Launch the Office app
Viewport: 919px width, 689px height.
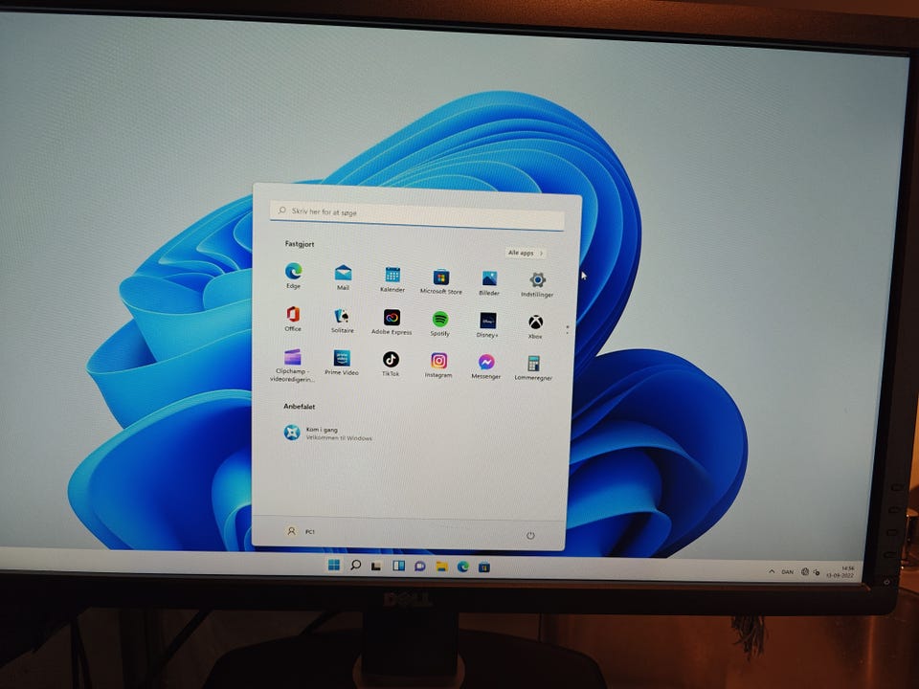pos(293,319)
